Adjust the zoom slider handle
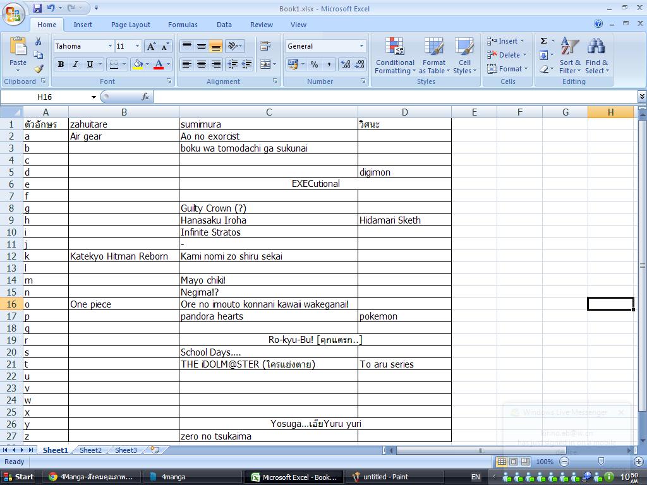 (601, 462)
